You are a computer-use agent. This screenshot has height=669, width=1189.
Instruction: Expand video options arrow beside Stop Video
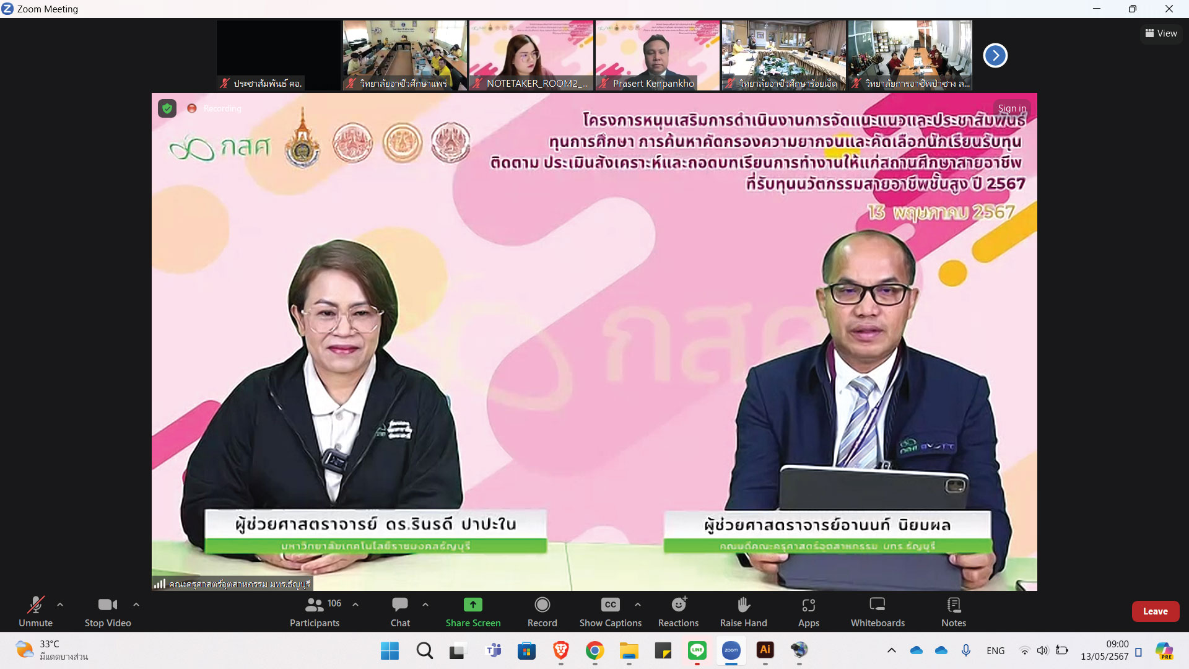pyautogui.click(x=136, y=605)
